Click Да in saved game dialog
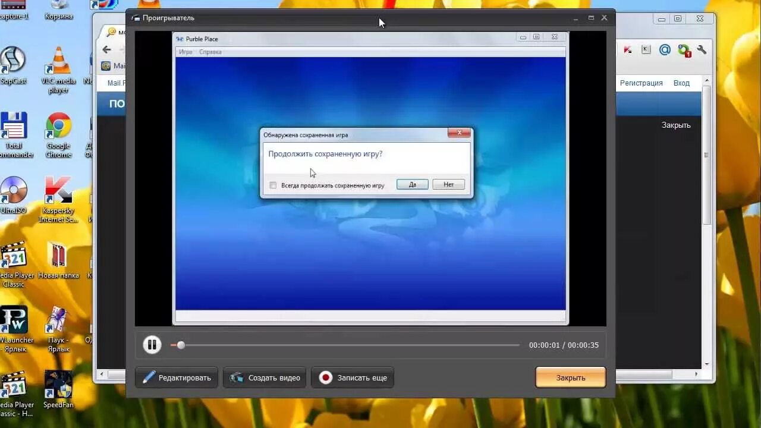Viewport: 761px width, 428px height. [x=413, y=185]
